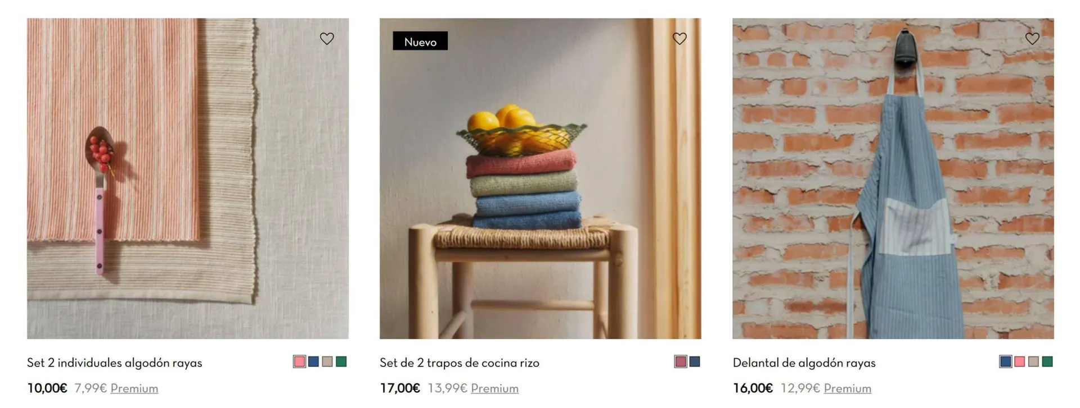The width and height of the screenshot is (1080, 408).
Task: Pick beige swatch for placemats set
Action: pos(327,362)
